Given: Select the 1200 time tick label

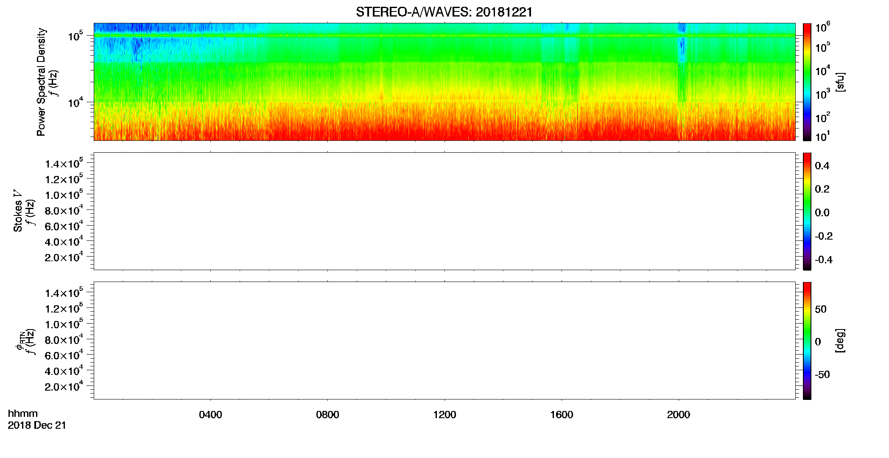Looking at the screenshot, I should 444,414.
